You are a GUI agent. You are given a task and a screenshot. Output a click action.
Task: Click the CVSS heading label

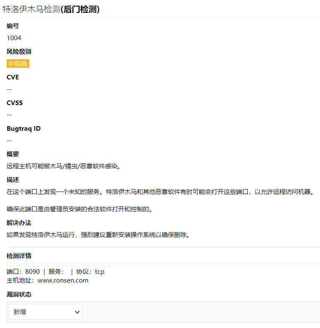14,103
